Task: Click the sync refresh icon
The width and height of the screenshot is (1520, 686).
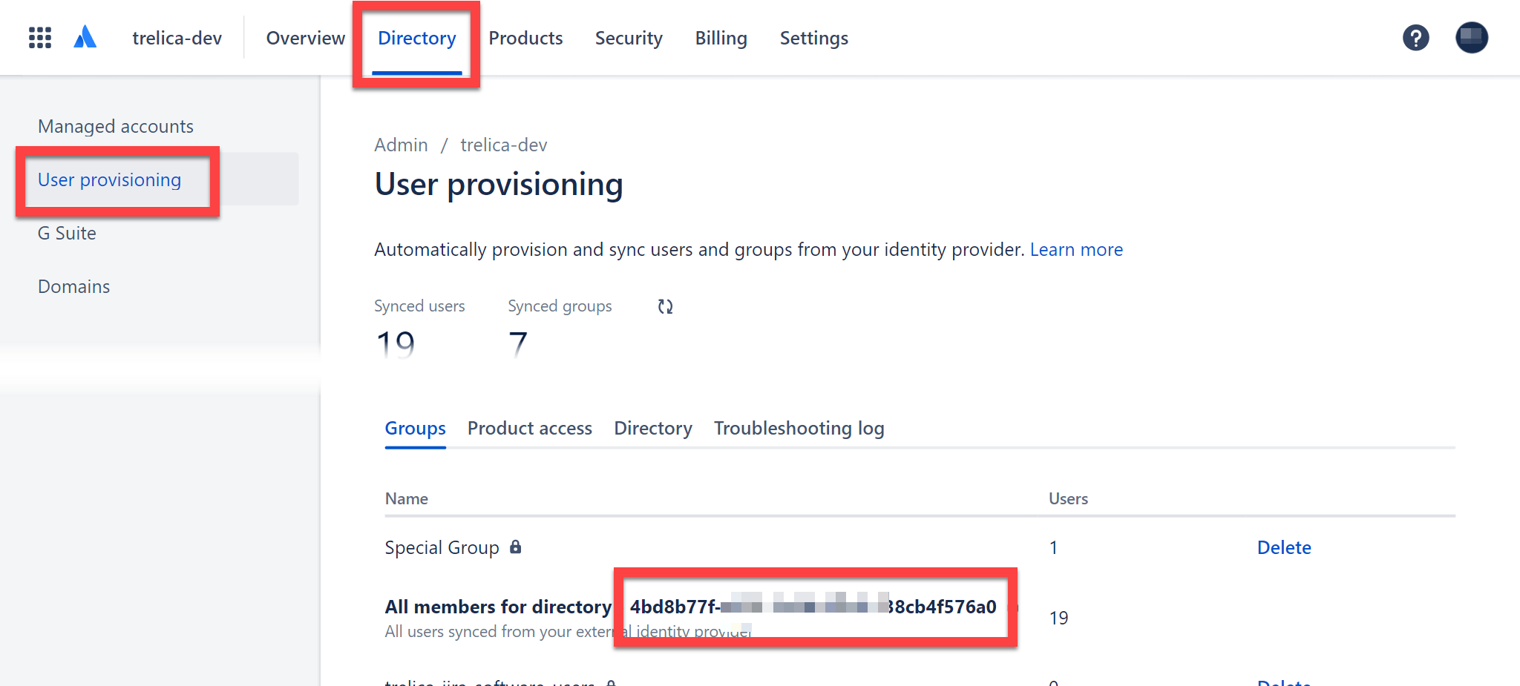Action: pyautogui.click(x=665, y=306)
